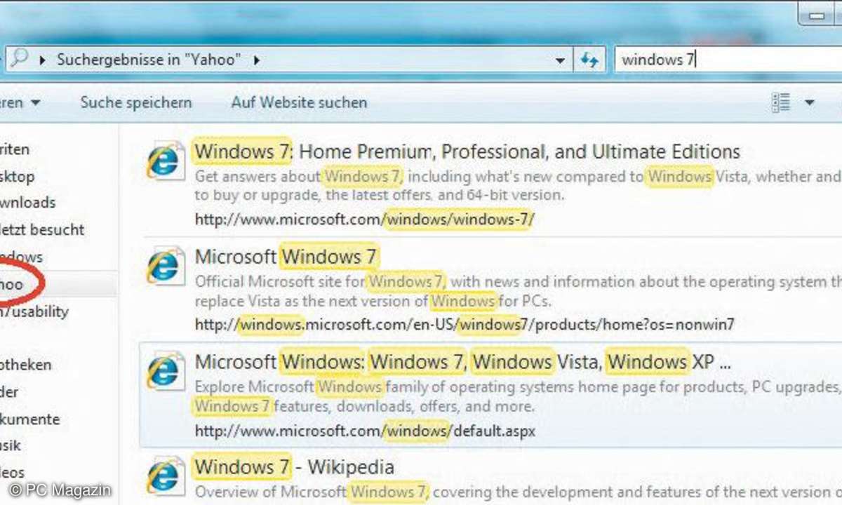Click the IE icon of Microsoft Windows 7 result

(166, 265)
